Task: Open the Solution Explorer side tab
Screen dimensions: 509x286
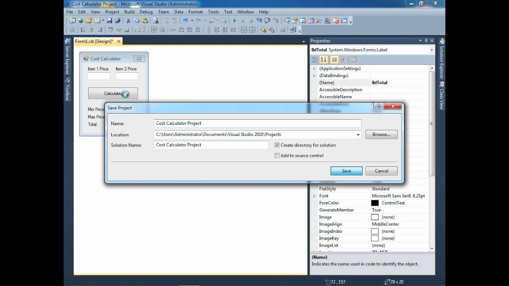Action: tap(441, 58)
